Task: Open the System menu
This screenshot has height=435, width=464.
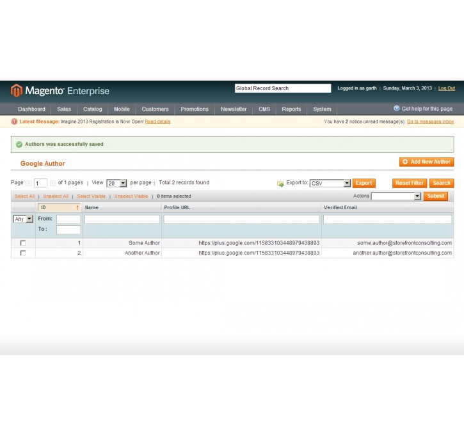Action: [322, 109]
